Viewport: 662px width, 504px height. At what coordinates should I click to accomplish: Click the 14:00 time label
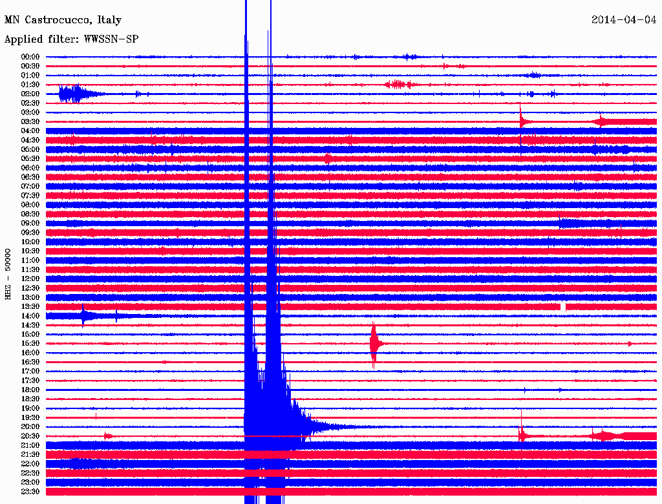click(30, 316)
